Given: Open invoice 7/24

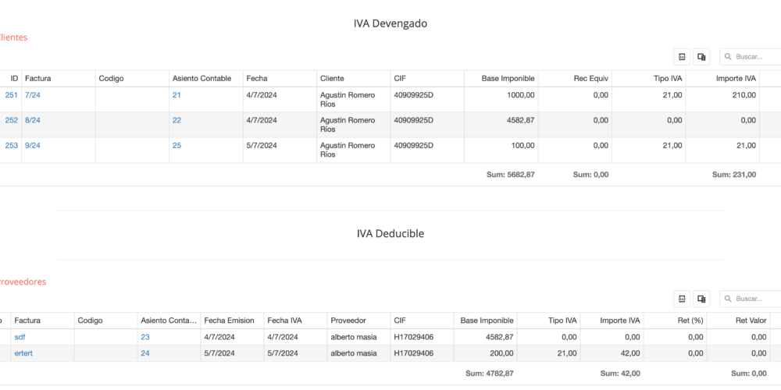Looking at the screenshot, I should point(32,95).
